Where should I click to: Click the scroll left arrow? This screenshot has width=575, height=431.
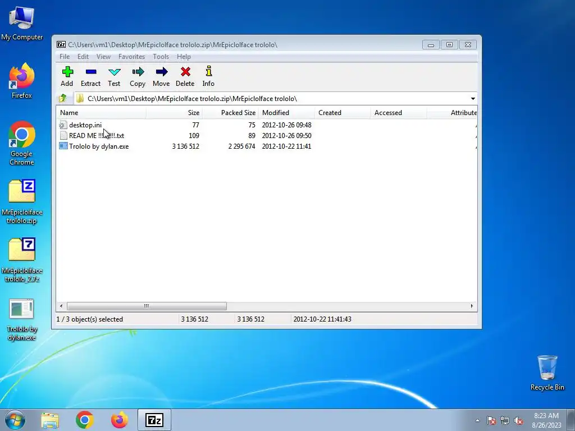61,306
